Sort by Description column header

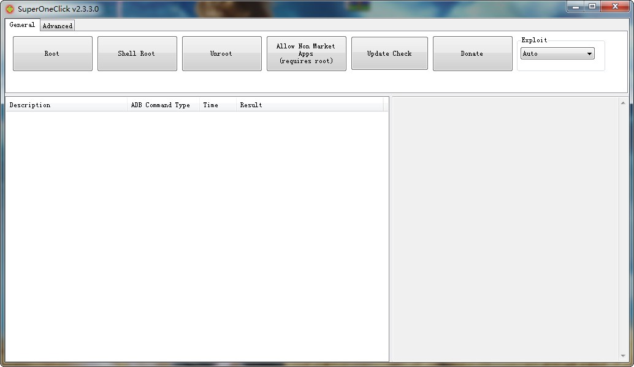(66, 105)
